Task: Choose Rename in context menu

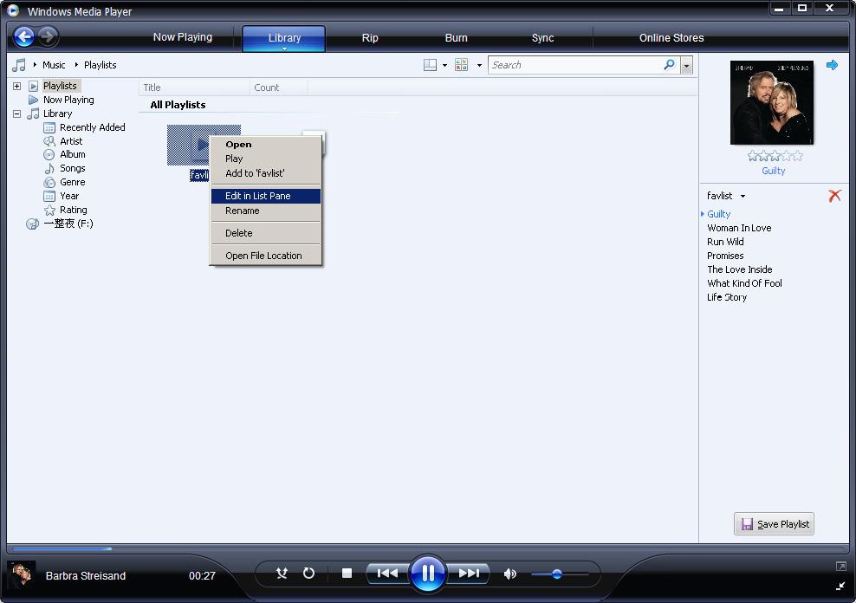Action: coord(266,211)
